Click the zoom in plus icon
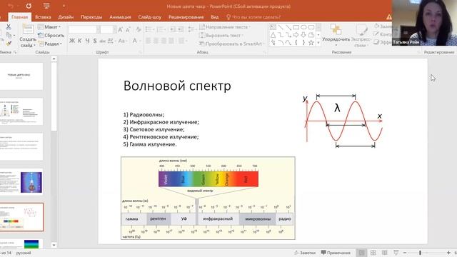 (x=448, y=253)
